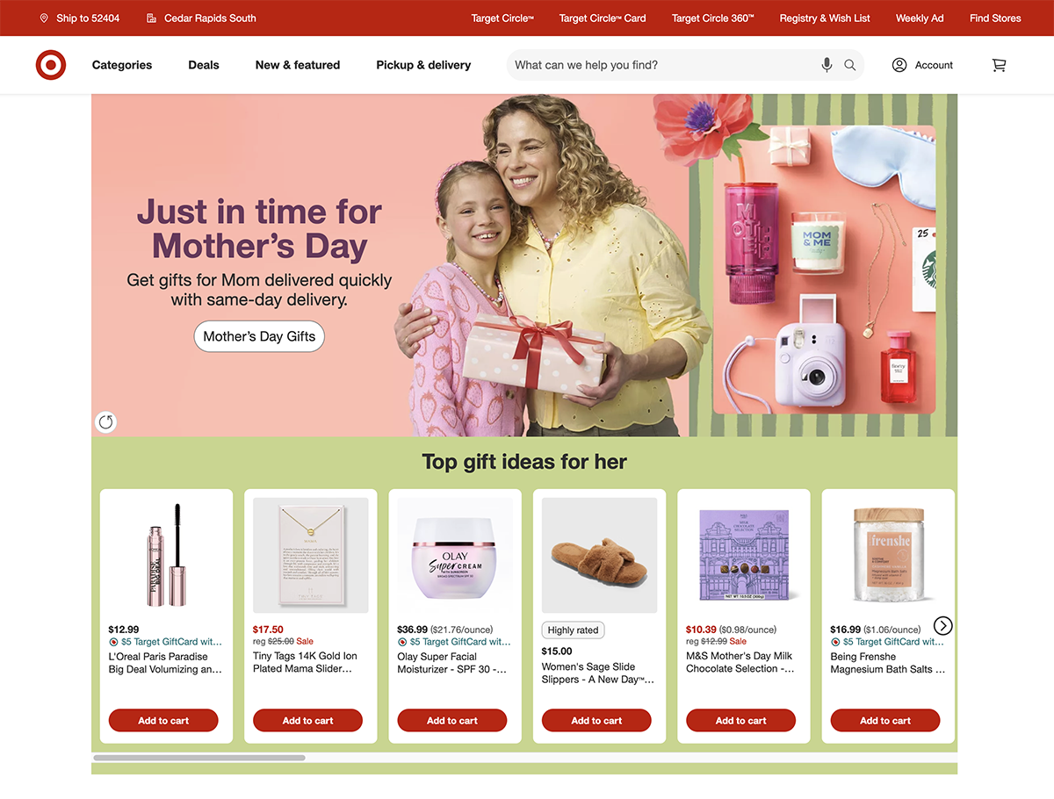Viewport: 1054px width, 799px height.
Task: Click the Ship to 52404 location pin
Action: [44, 18]
